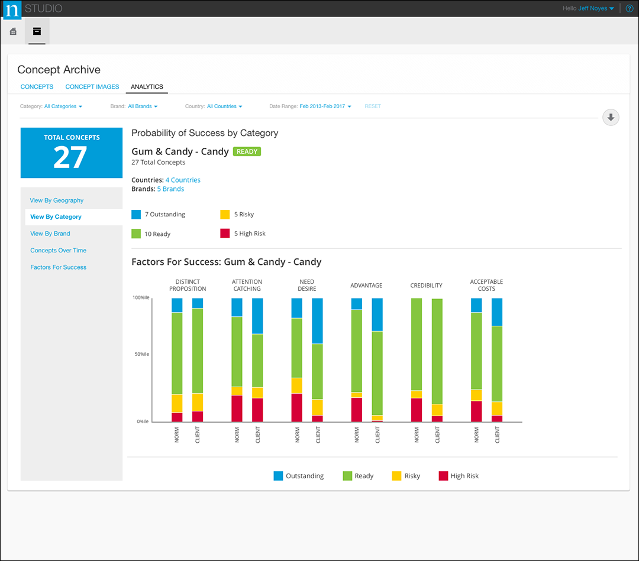639x561 pixels.
Task: Click the DISTINCT PROPOSITION chart label
Action: 188,285
